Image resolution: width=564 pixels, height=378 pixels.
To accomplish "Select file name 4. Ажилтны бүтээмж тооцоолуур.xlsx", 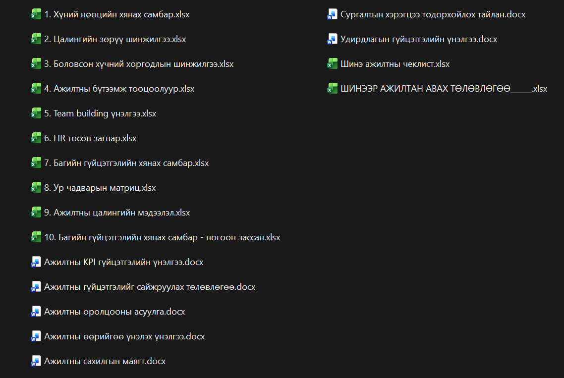I will point(119,89).
